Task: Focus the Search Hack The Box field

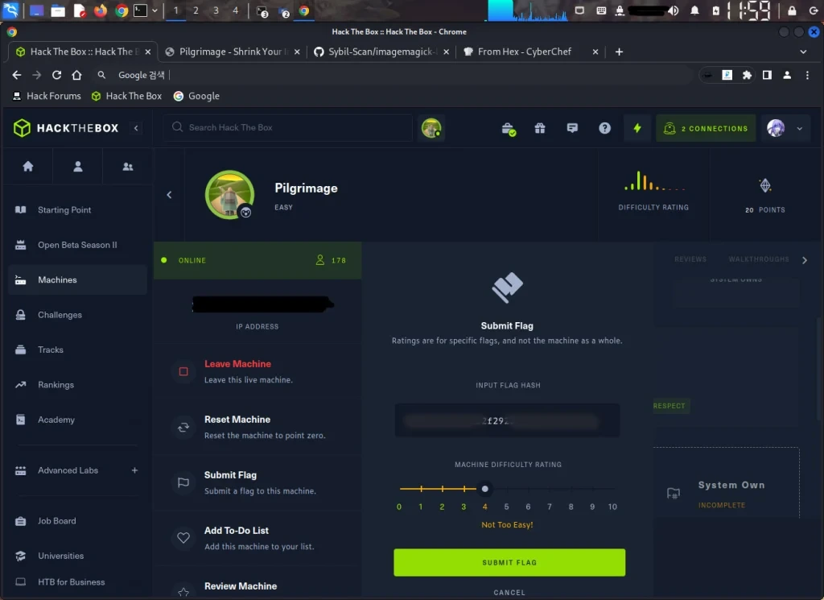Action: point(288,127)
